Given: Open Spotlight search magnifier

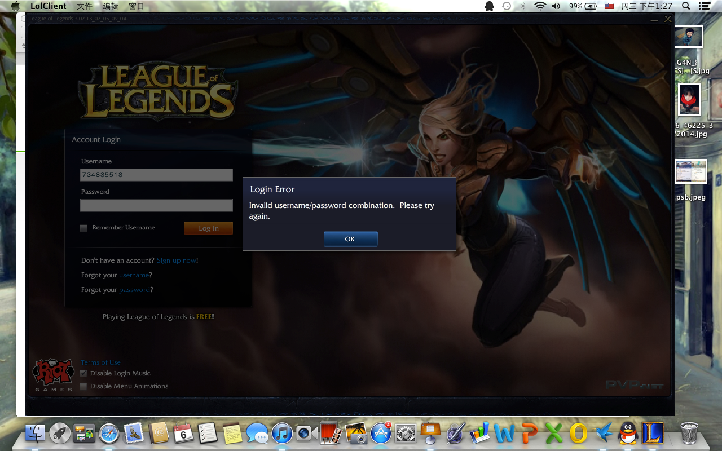Looking at the screenshot, I should point(686,6).
